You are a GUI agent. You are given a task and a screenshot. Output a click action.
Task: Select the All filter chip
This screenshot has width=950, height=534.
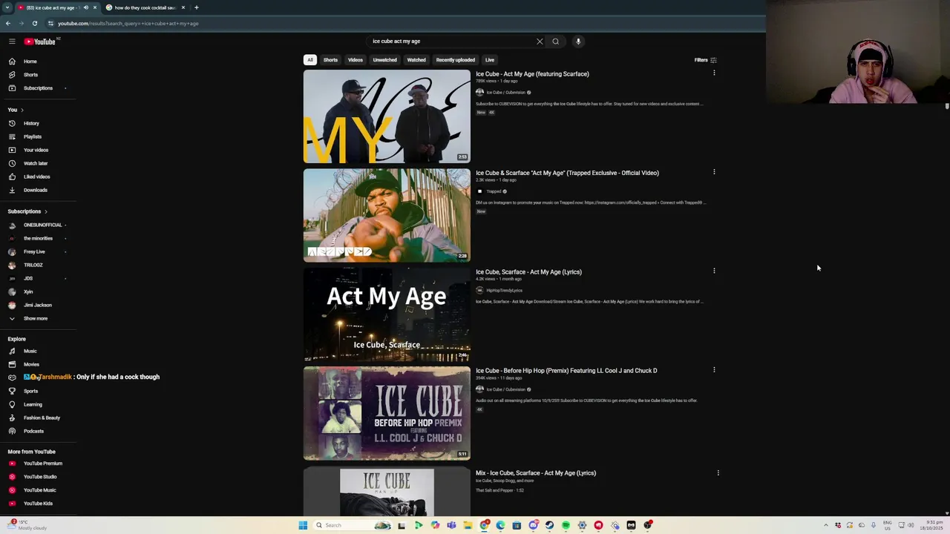310,60
